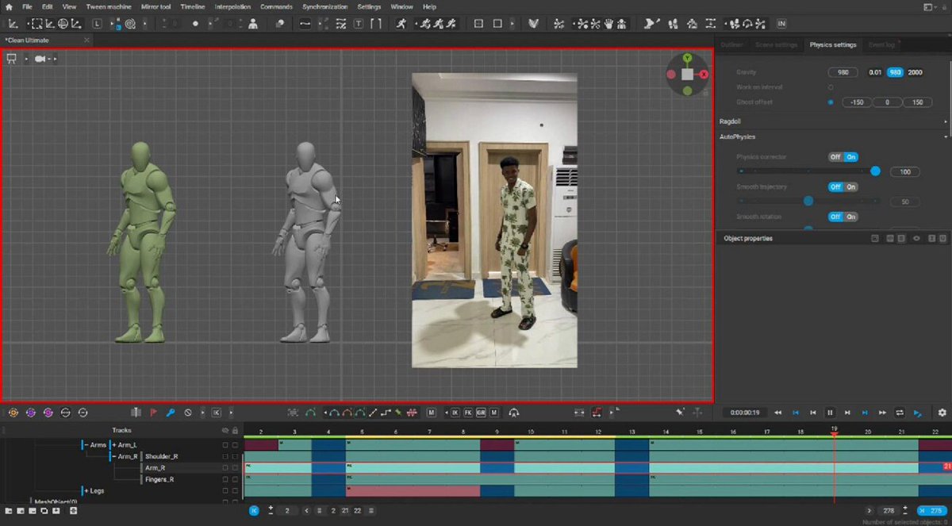The image size is (952, 526).
Task: Select the FK interpolation mode button
Action: [468, 413]
